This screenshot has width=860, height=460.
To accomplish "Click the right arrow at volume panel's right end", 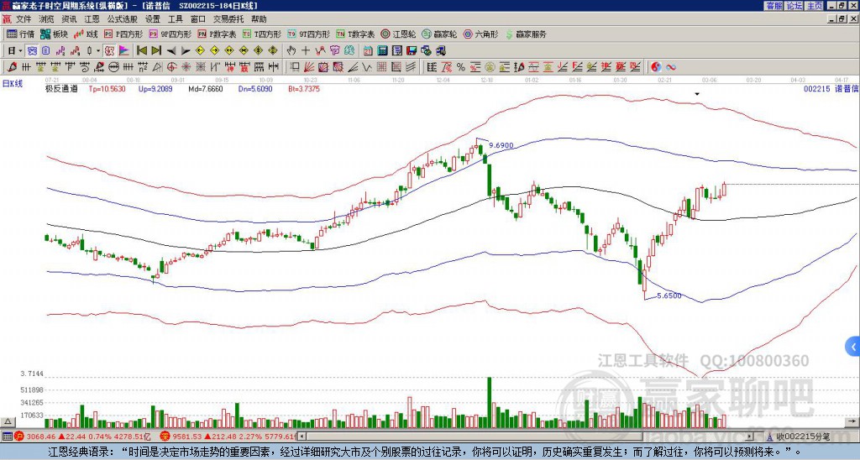I will click(853, 421).
